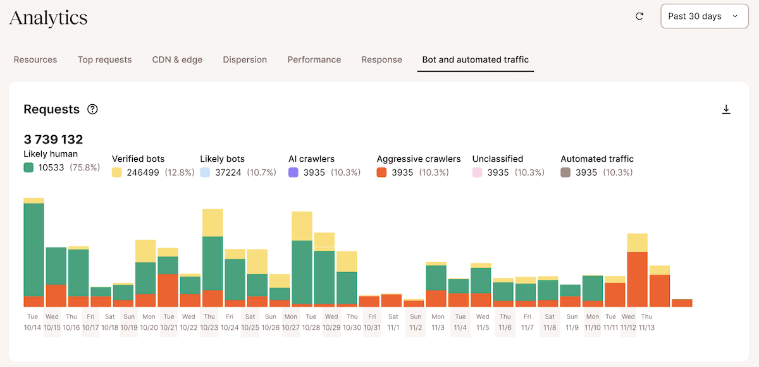759x367 pixels.
Task: Click the Automated traffic legend label
Action: pos(597,159)
